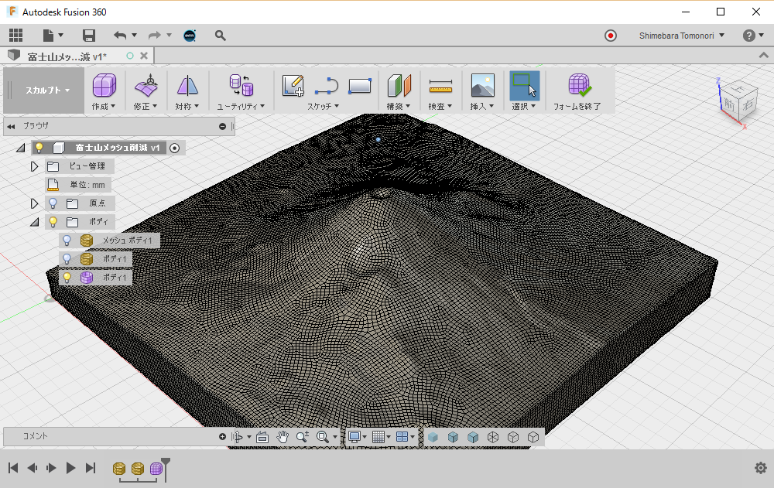Viewport: 774px width, 488px height.
Task: Select the Symmetry (対称) tool icon
Action: pyautogui.click(x=187, y=85)
